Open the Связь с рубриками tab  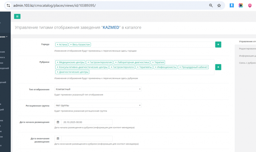247,63
